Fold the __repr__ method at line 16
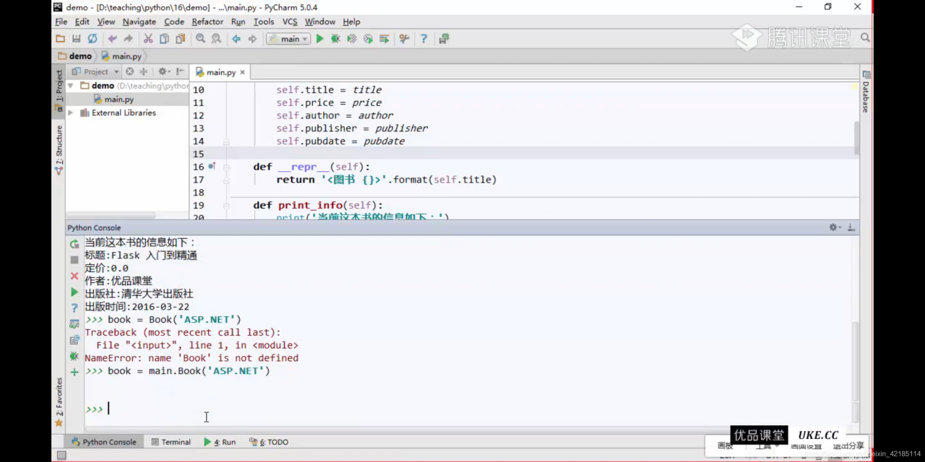The width and height of the screenshot is (925, 462). [x=226, y=167]
